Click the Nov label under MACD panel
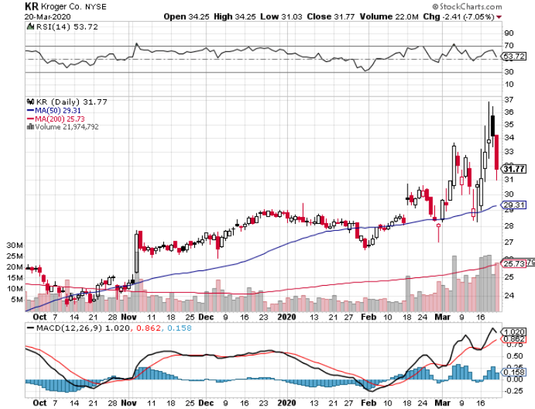 129,403
